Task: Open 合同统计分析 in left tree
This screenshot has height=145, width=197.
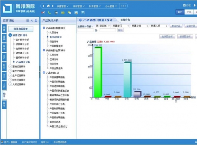Action: point(22,48)
